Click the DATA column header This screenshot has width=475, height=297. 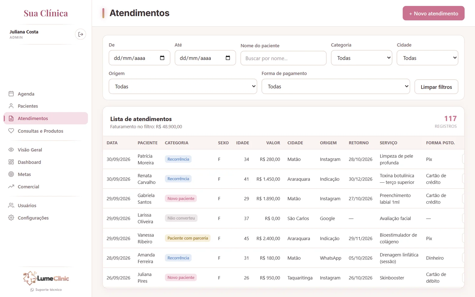tap(112, 143)
